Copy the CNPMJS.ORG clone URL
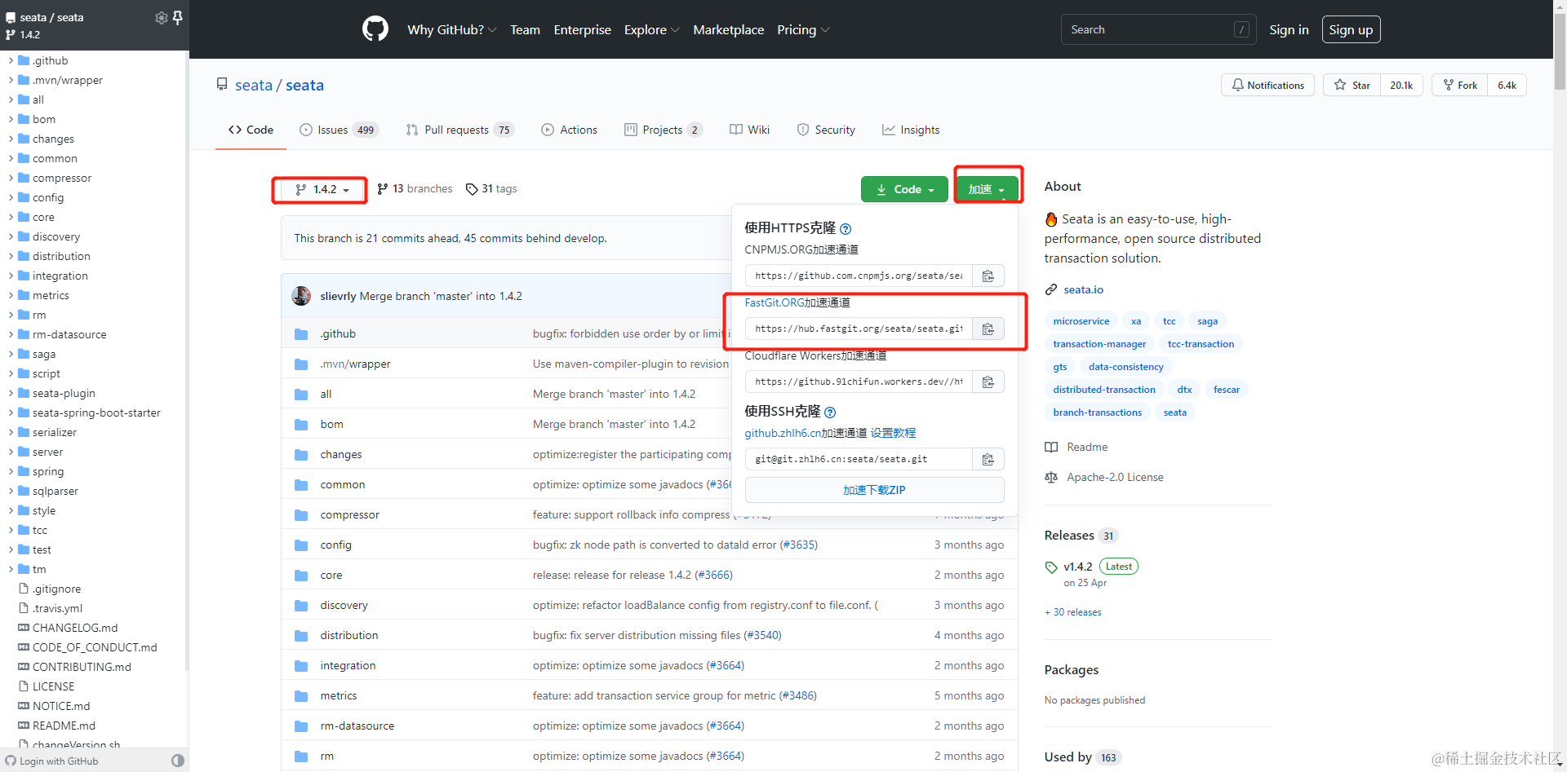The width and height of the screenshot is (1567, 772). 988,276
